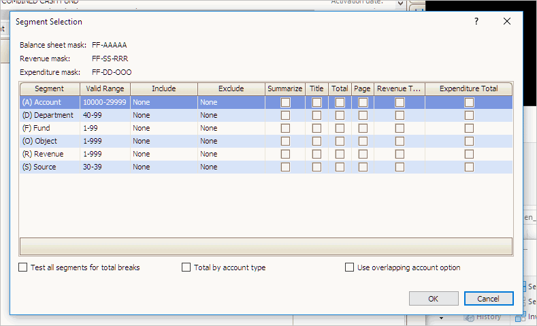Check Title for the Fund segment

point(316,129)
